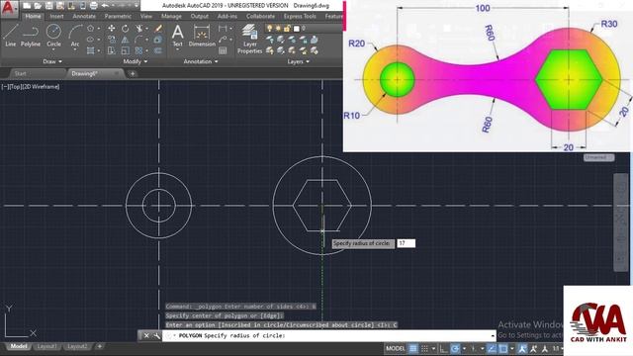This screenshot has width=633, height=356.
Task: Toggle layer lock padlock icon
Action: click(x=287, y=29)
